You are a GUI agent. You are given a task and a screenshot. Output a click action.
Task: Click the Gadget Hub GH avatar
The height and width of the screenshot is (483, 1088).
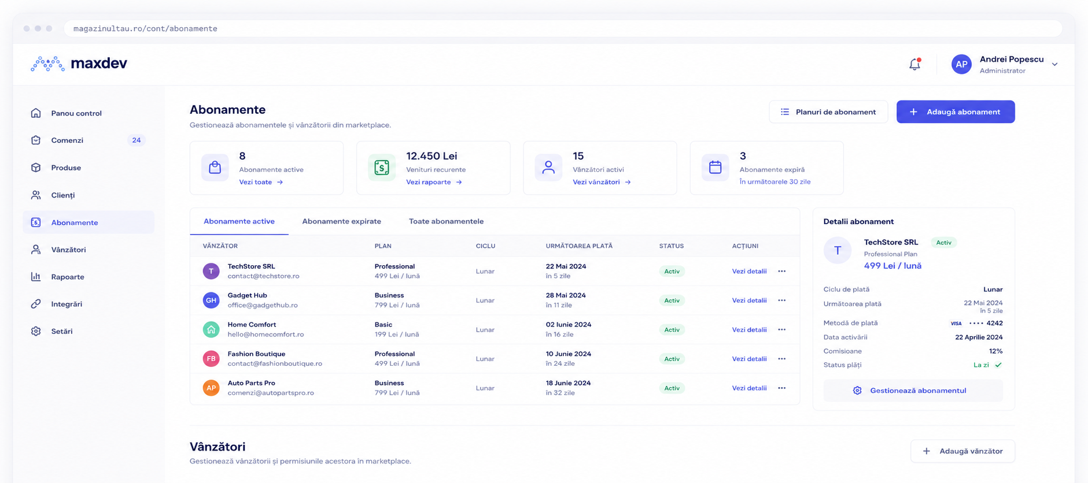(x=211, y=300)
